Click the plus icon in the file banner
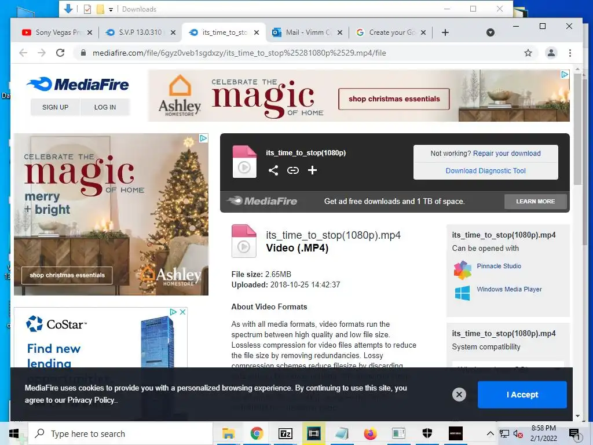593x445 pixels. [312, 170]
